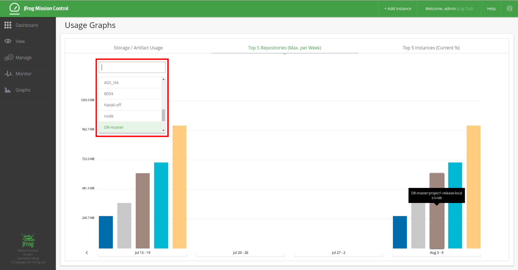Click the Manage gears icon
Viewport: 518px width, 270px height.
(9, 57)
